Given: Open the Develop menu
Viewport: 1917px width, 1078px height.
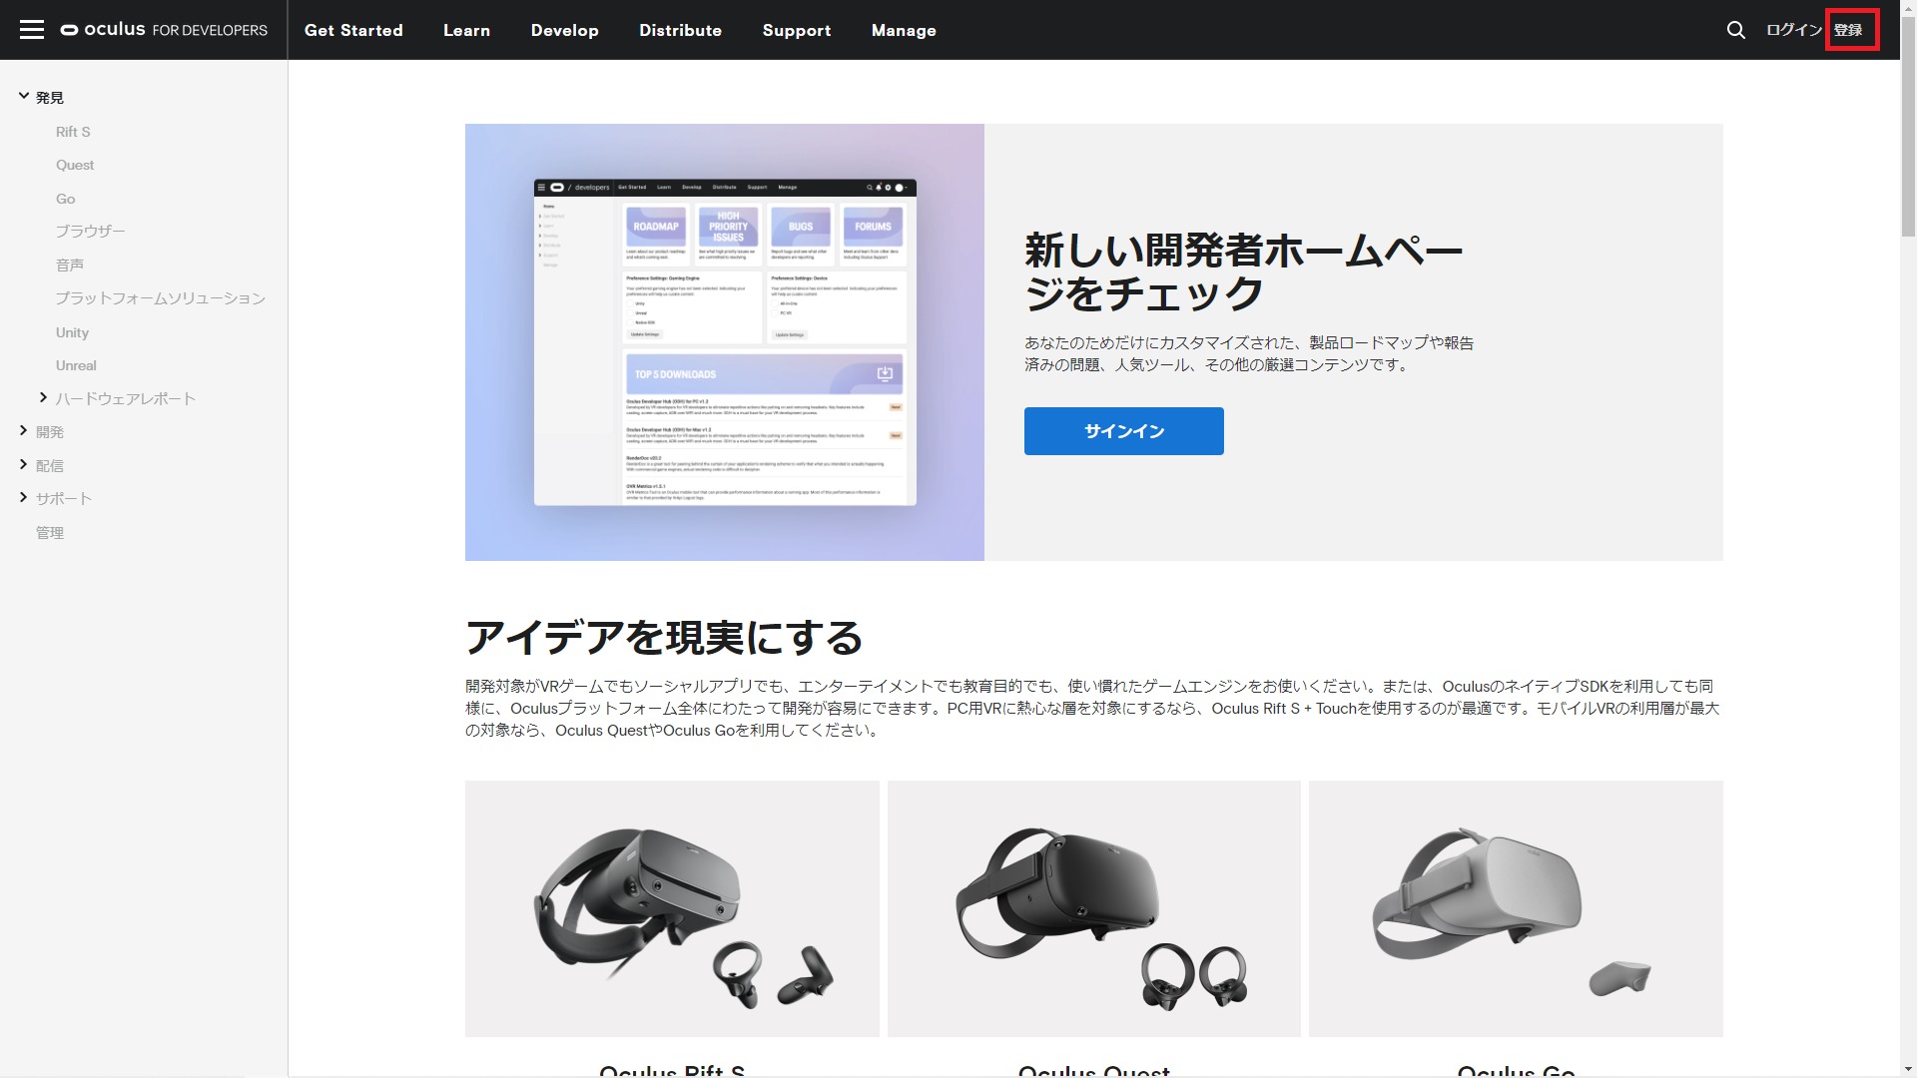Looking at the screenshot, I should (x=564, y=30).
